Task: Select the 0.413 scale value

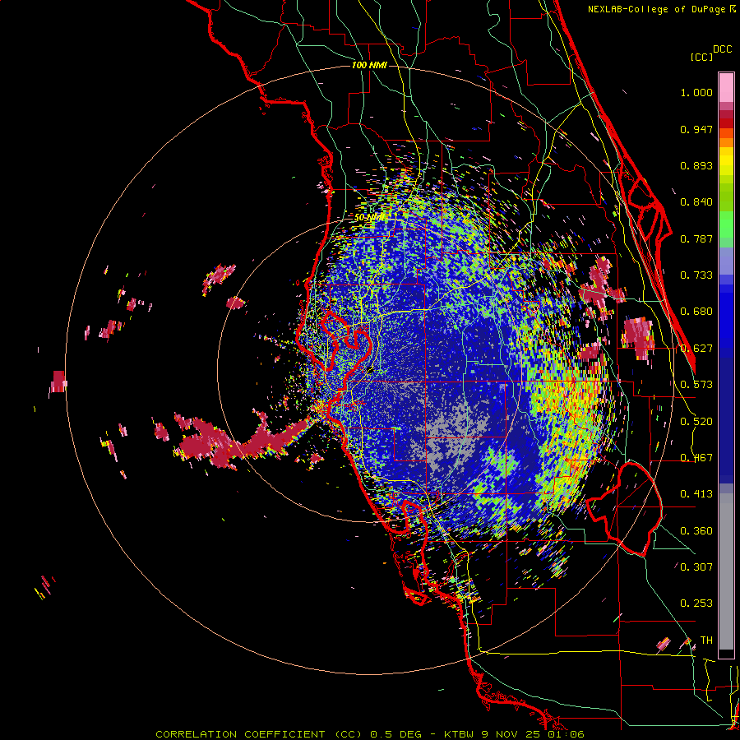Action: [x=696, y=494]
